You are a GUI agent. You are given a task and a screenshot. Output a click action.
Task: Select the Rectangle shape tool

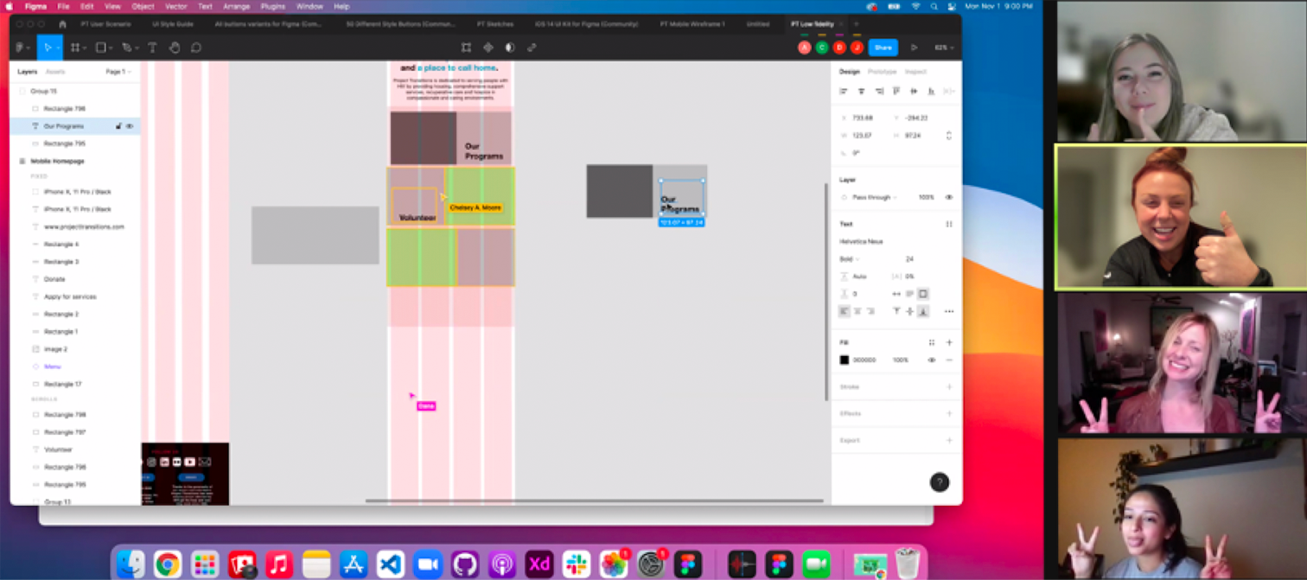tap(100, 48)
